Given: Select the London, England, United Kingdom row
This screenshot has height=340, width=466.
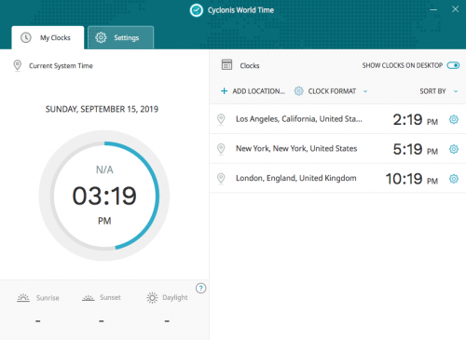Looking at the screenshot, I should [x=337, y=179].
